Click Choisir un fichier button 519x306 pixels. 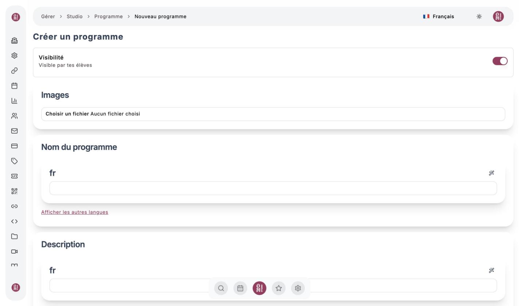pyautogui.click(x=67, y=114)
